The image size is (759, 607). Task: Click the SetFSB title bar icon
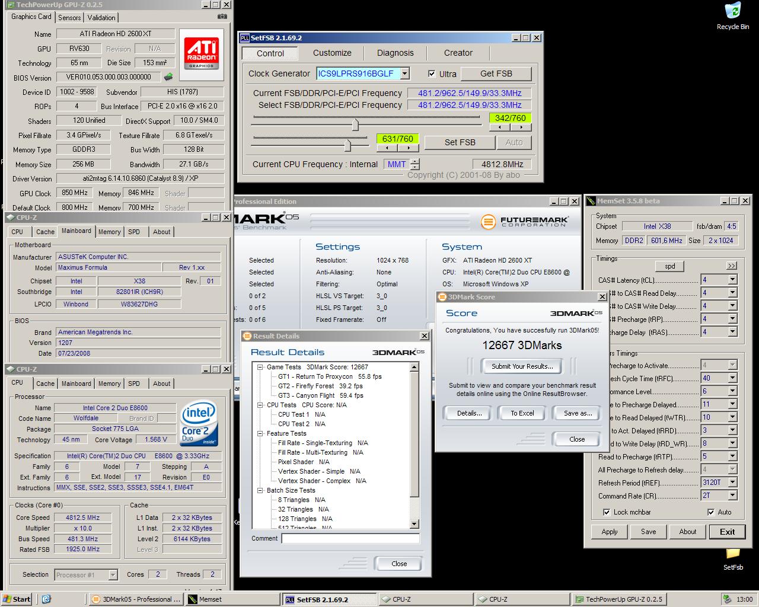coord(244,37)
